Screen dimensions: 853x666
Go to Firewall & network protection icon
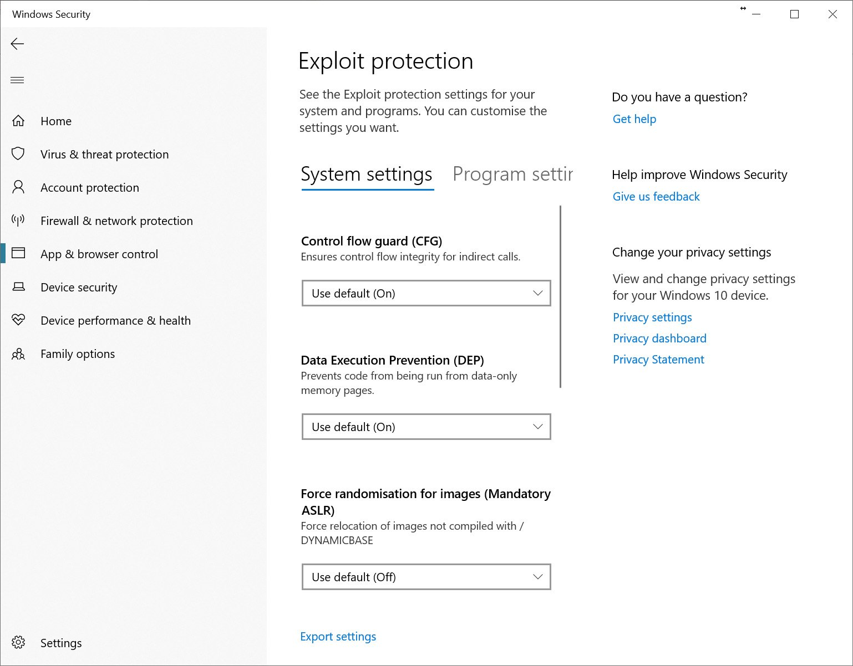tap(18, 221)
